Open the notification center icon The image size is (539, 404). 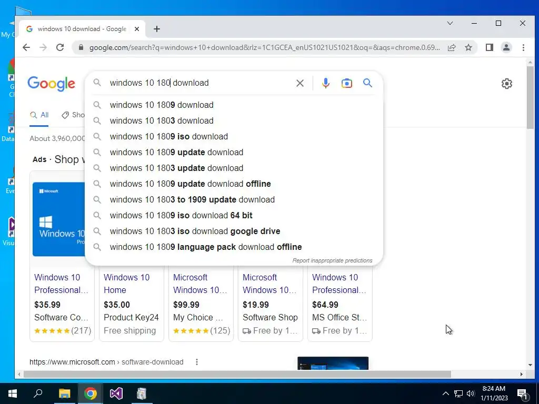click(x=522, y=393)
